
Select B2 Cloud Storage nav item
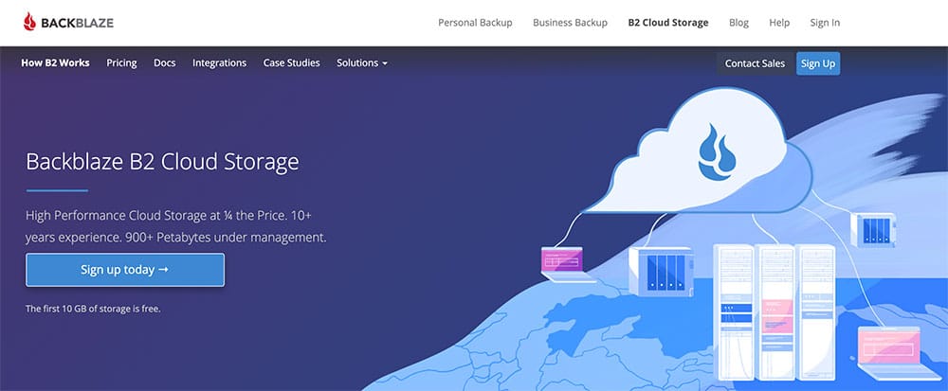click(668, 23)
